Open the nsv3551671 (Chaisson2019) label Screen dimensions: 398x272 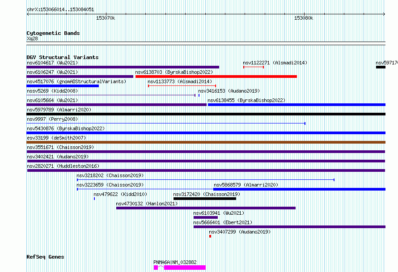click(x=60, y=147)
